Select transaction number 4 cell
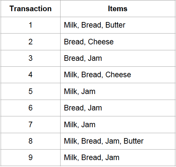176x167 pixels. click(30, 75)
